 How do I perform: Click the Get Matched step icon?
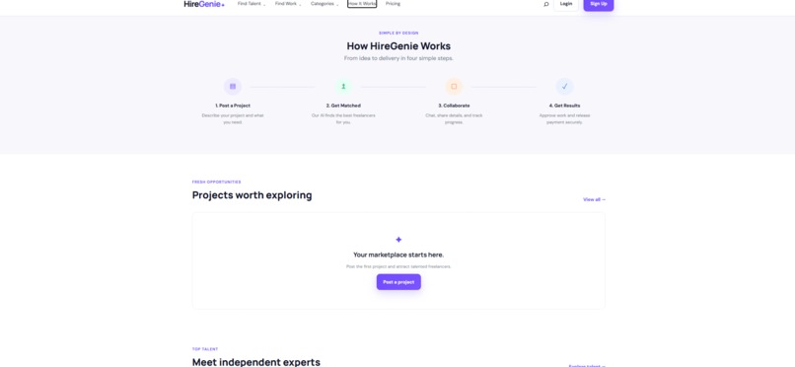(343, 86)
